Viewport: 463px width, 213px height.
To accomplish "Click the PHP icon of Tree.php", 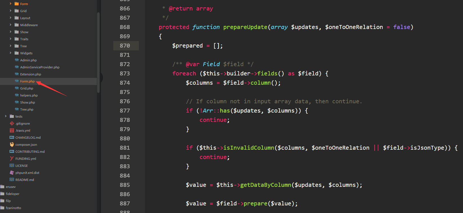I will [x=17, y=109].
